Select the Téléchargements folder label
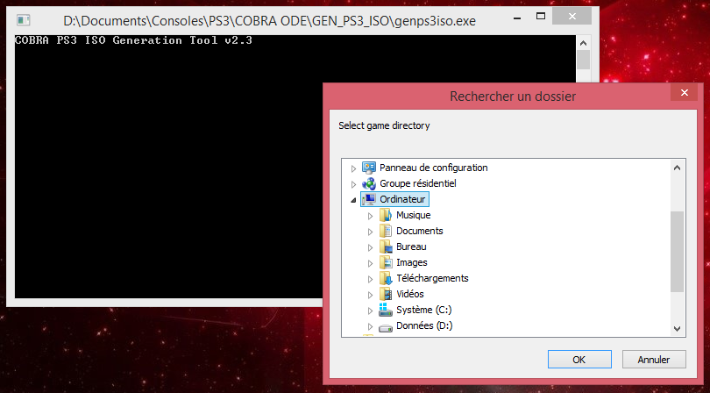This screenshot has width=710, height=393. click(432, 278)
